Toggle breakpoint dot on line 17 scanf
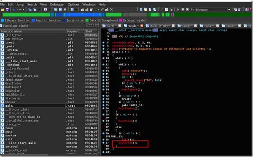This screenshot has height=157, width=253. 103,80
